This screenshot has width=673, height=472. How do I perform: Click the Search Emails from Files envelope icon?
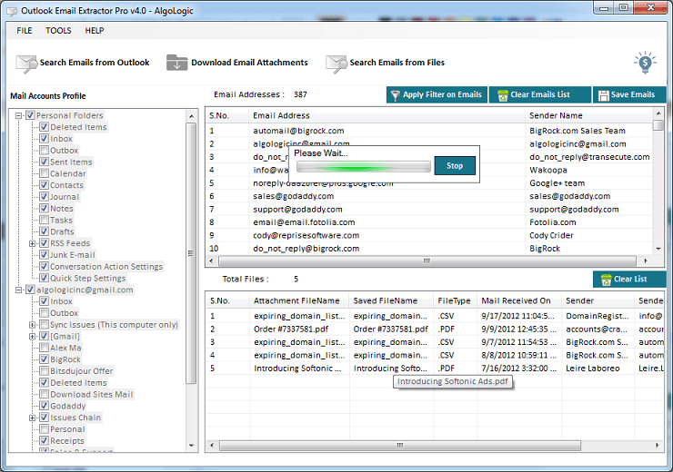click(336, 64)
